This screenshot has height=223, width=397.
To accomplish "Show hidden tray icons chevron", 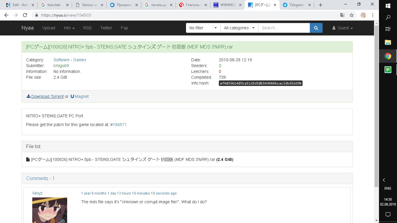I will [x=384, y=180].
